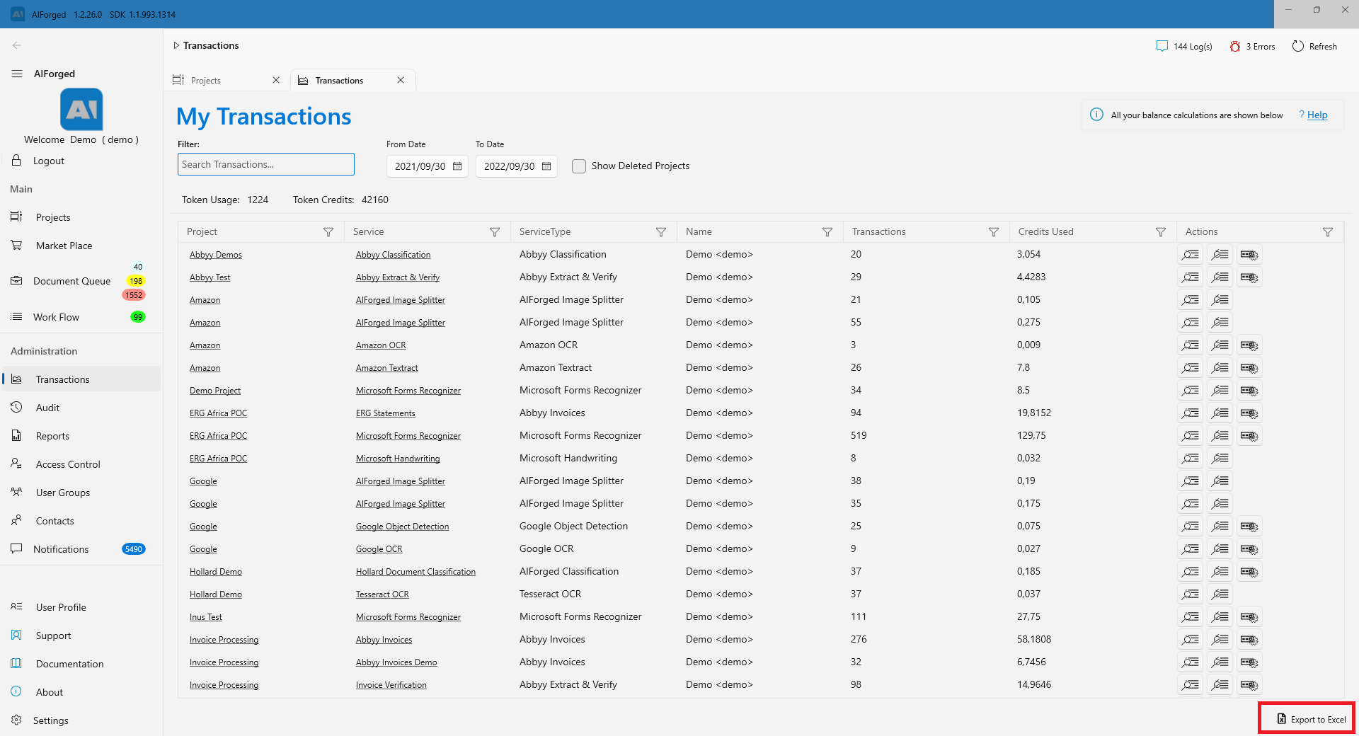The image size is (1359, 736).
Task: Open the Hollard Document Classification link
Action: pos(415,572)
